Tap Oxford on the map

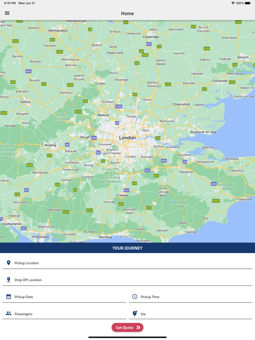tap(25, 102)
